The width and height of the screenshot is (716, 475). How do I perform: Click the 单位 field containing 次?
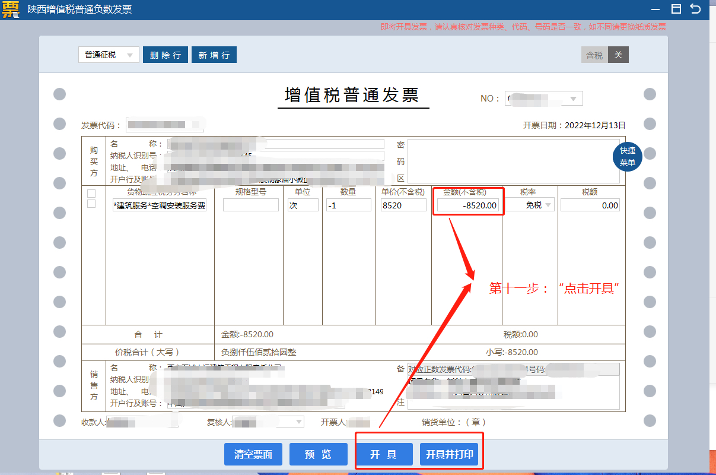coord(303,205)
